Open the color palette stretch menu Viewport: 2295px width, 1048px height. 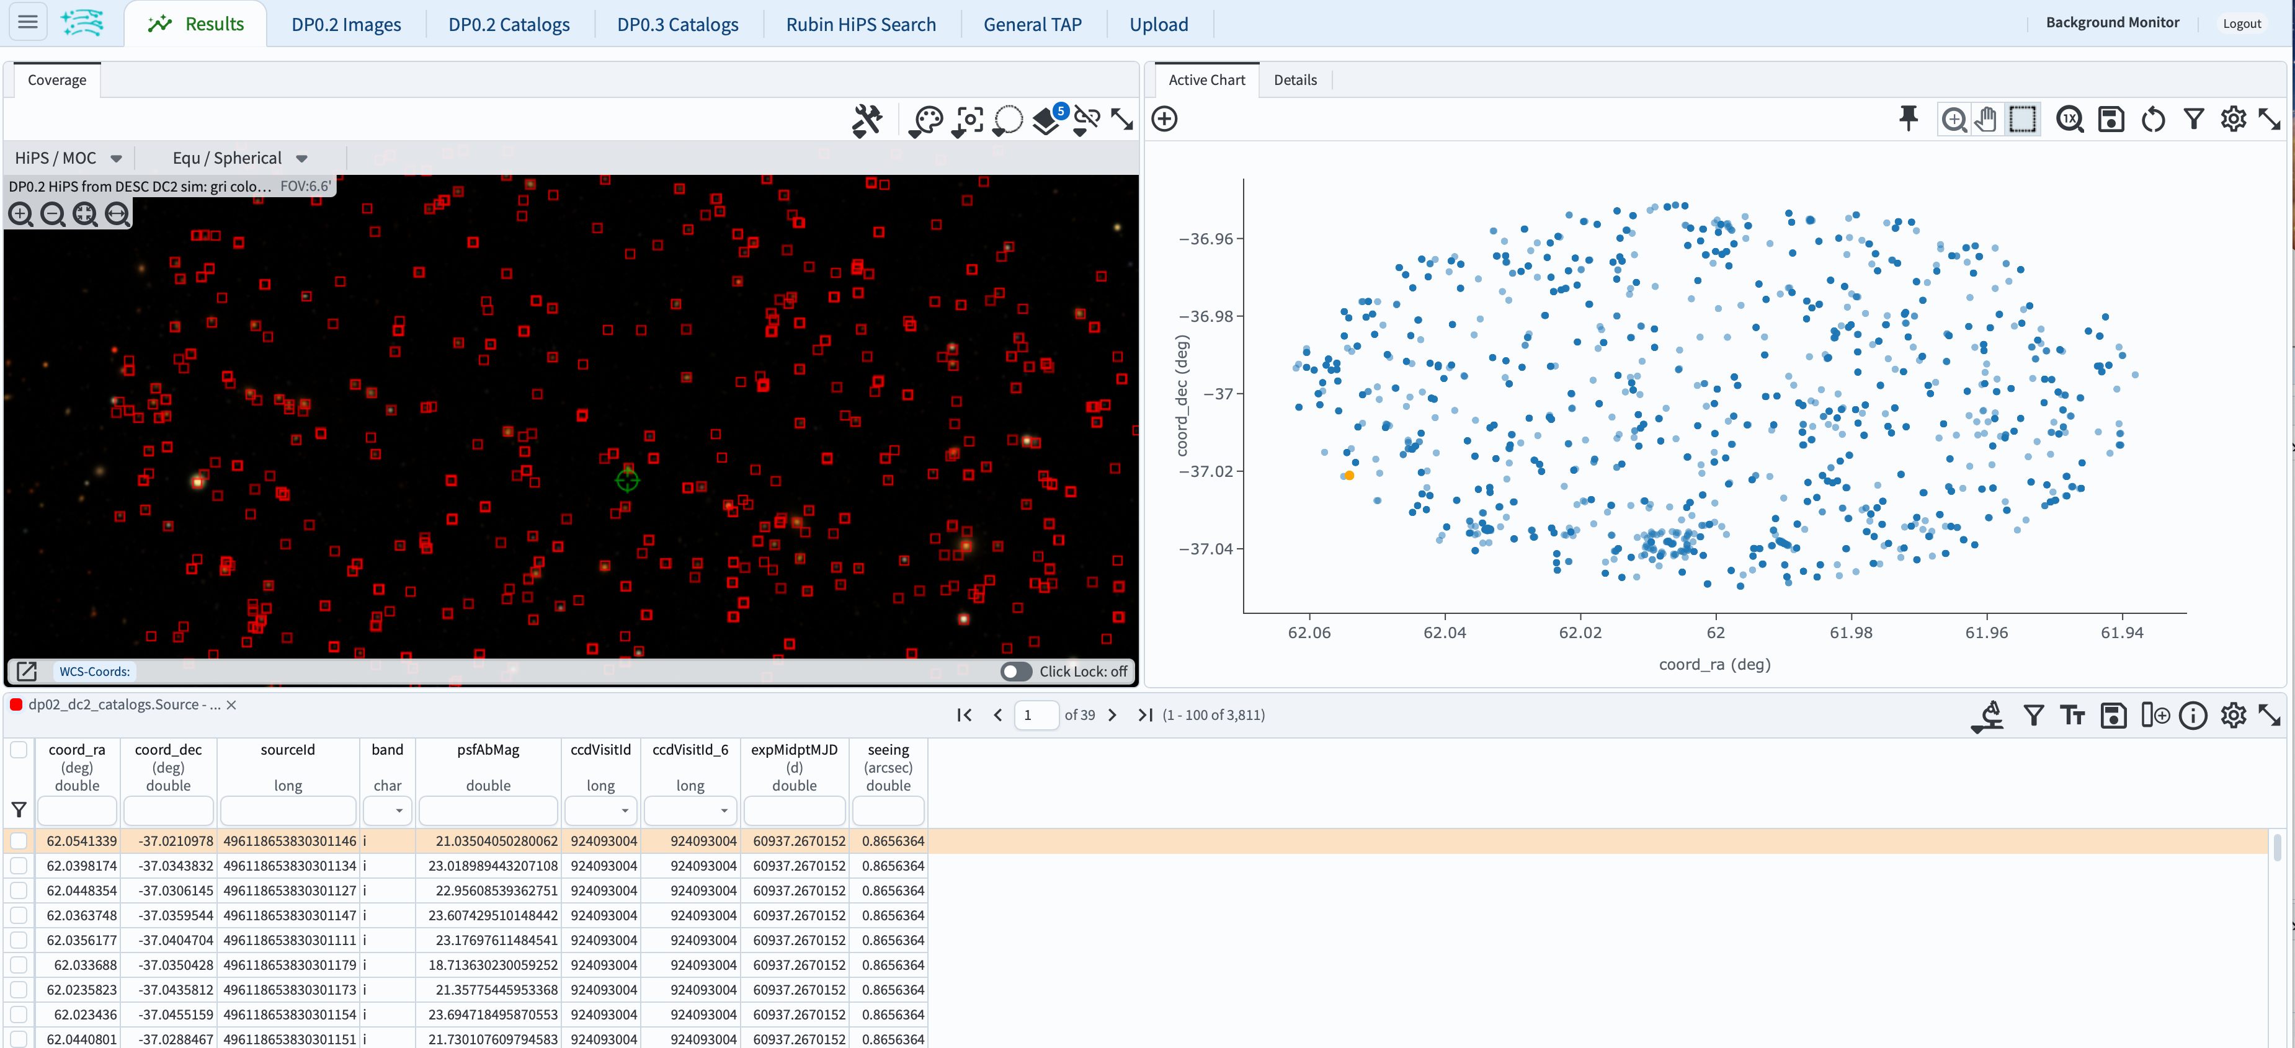pyautogui.click(x=927, y=119)
